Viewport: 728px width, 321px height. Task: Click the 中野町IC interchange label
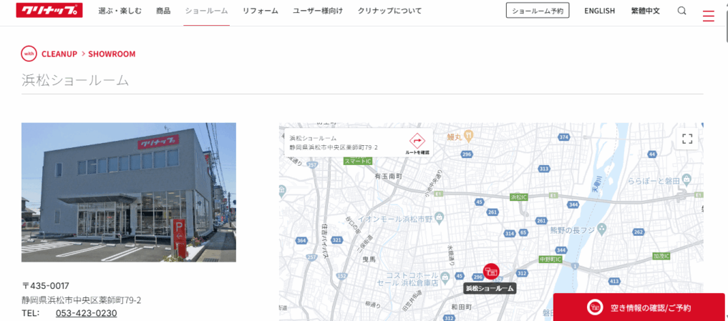coord(550,260)
